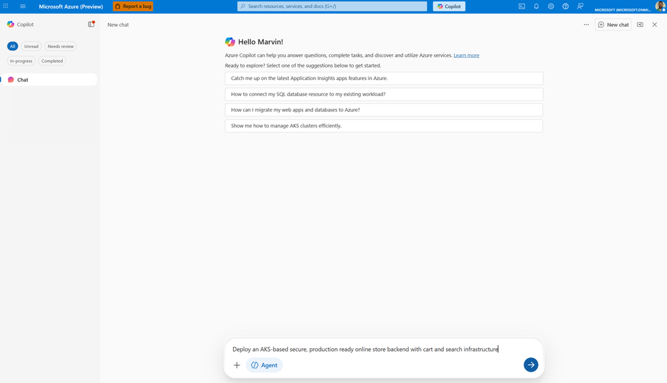Select the manage AKS clusters suggestion
The image size is (667, 383).
pyautogui.click(x=384, y=126)
